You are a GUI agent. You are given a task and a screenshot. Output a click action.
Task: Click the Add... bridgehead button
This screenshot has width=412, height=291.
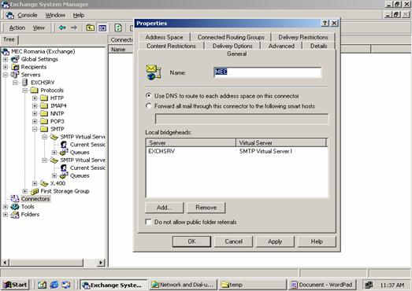[164, 208]
